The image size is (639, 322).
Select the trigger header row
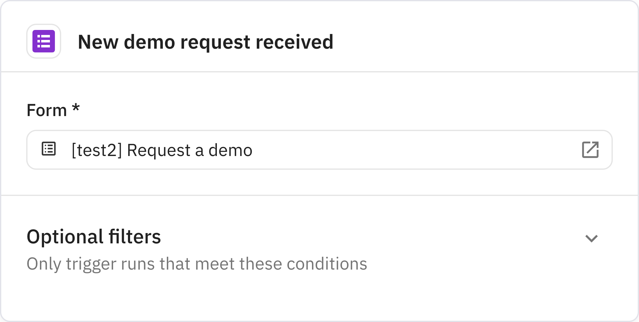[319, 41]
